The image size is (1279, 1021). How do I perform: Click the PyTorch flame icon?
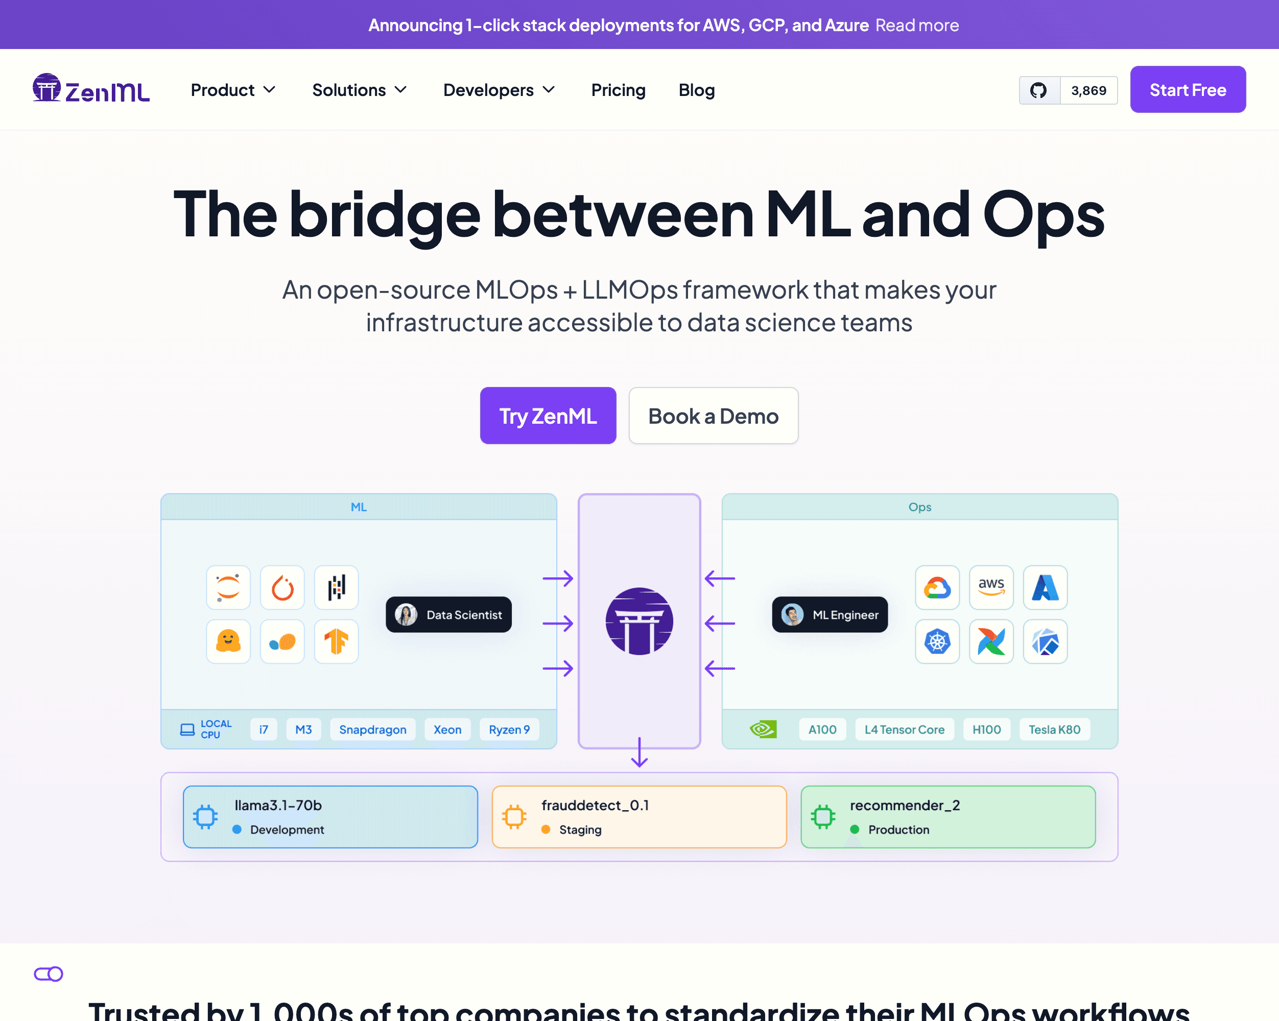coord(282,588)
